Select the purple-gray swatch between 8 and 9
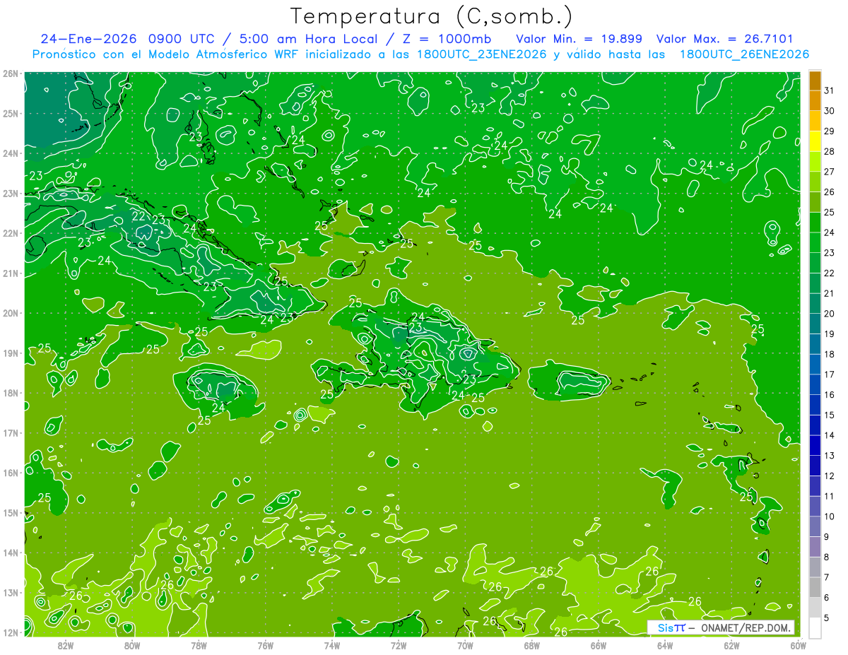The height and width of the screenshot is (655, 848). point(815,546)
